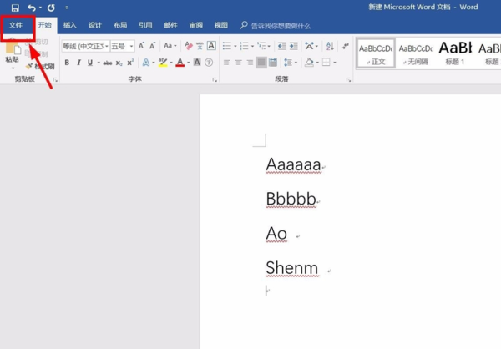This screenshot has width=501, height=349.
Task: Click the Tell Me search box
Action: [276, 26]
